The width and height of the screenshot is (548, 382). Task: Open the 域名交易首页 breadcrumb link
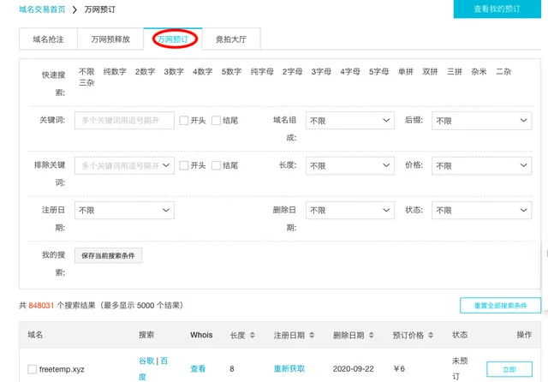pyautogui.click(x=42, y=9)
